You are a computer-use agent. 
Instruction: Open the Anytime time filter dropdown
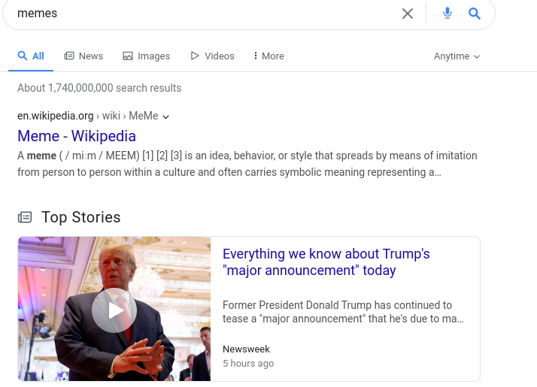point(457,56)
